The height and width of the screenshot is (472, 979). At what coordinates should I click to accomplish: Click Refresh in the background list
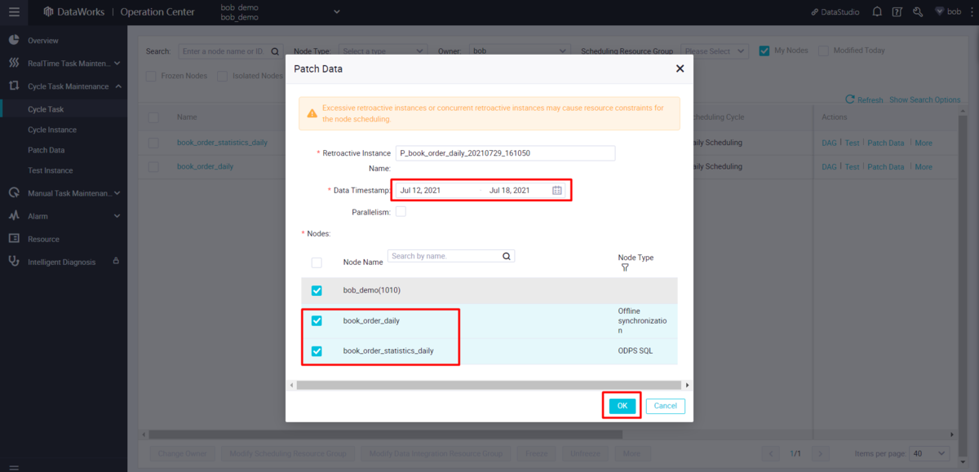click(864, 99)
